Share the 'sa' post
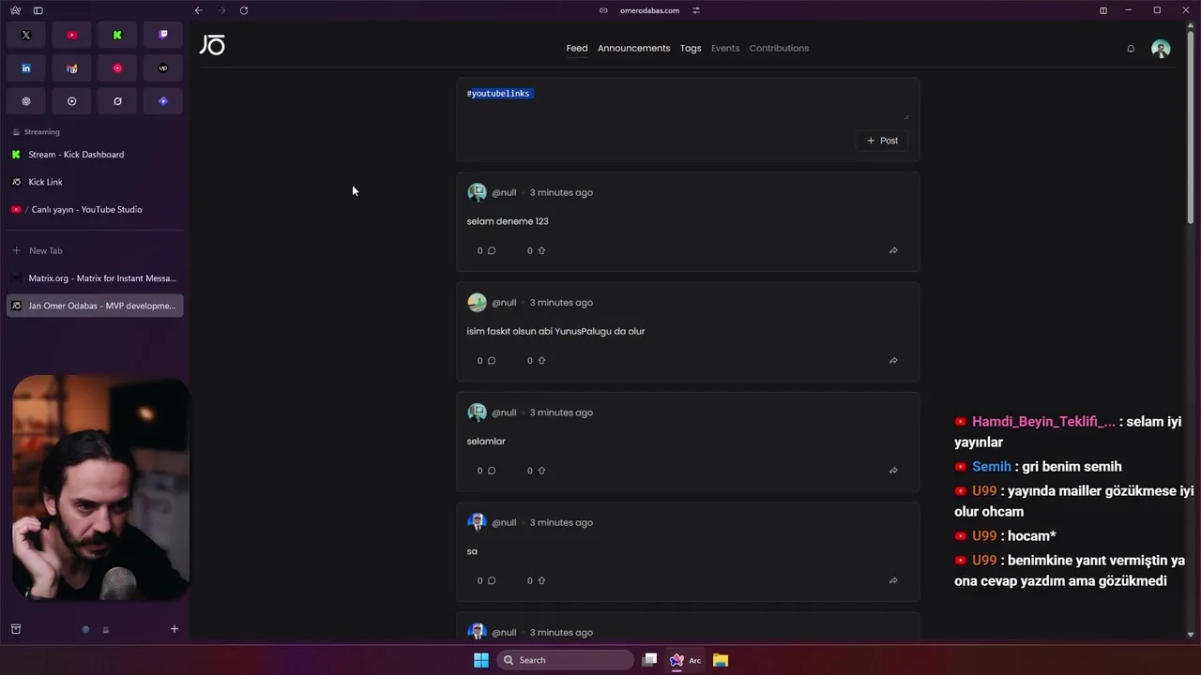This screenshot has width=1201, height=675. (x=893, y=580)
